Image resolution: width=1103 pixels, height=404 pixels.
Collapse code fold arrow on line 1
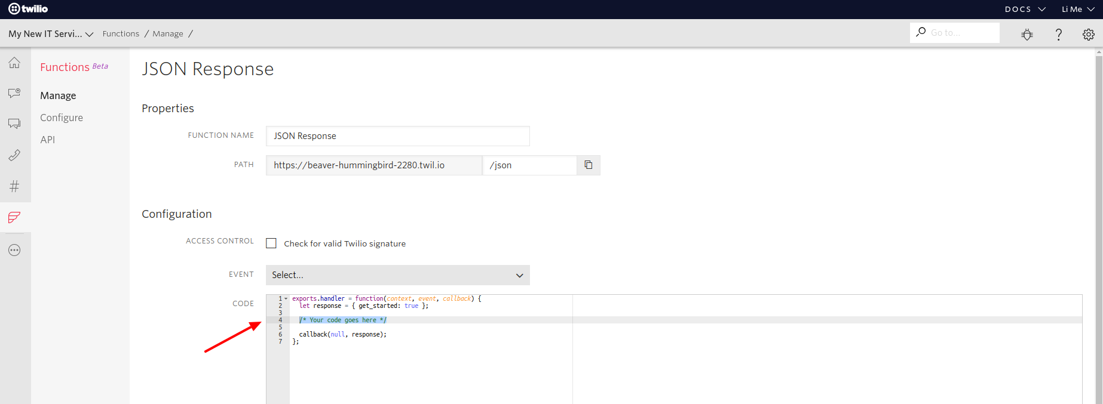[x=286, y=298]
